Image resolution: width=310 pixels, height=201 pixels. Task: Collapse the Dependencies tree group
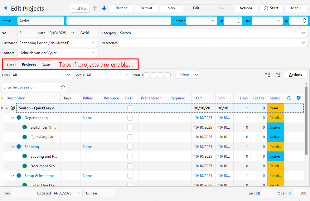coord(13,118)
